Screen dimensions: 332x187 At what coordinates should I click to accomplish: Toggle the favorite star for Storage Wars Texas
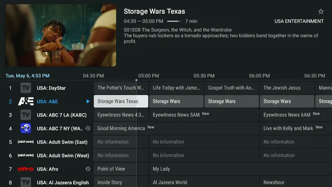pos(321,12)
